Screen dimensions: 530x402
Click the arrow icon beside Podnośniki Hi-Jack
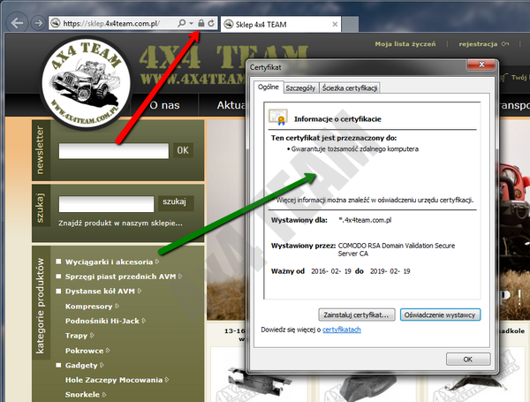pyautogui.click(x=144, y=321)
